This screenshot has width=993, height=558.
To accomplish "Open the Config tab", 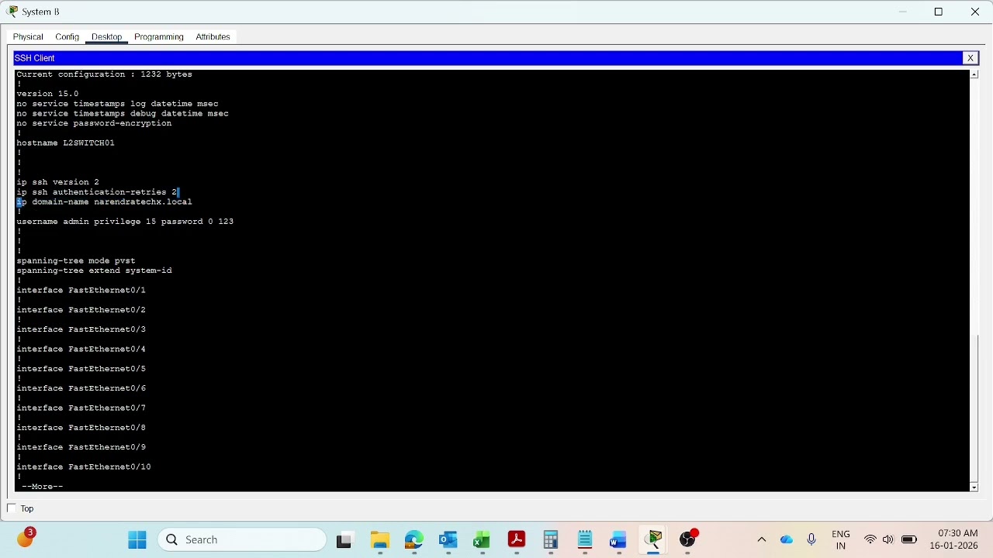I will tap(67, 36).
